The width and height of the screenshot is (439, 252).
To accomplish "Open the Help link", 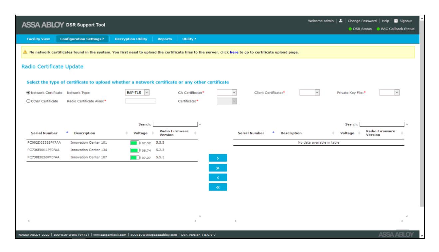I will point(385,21).
